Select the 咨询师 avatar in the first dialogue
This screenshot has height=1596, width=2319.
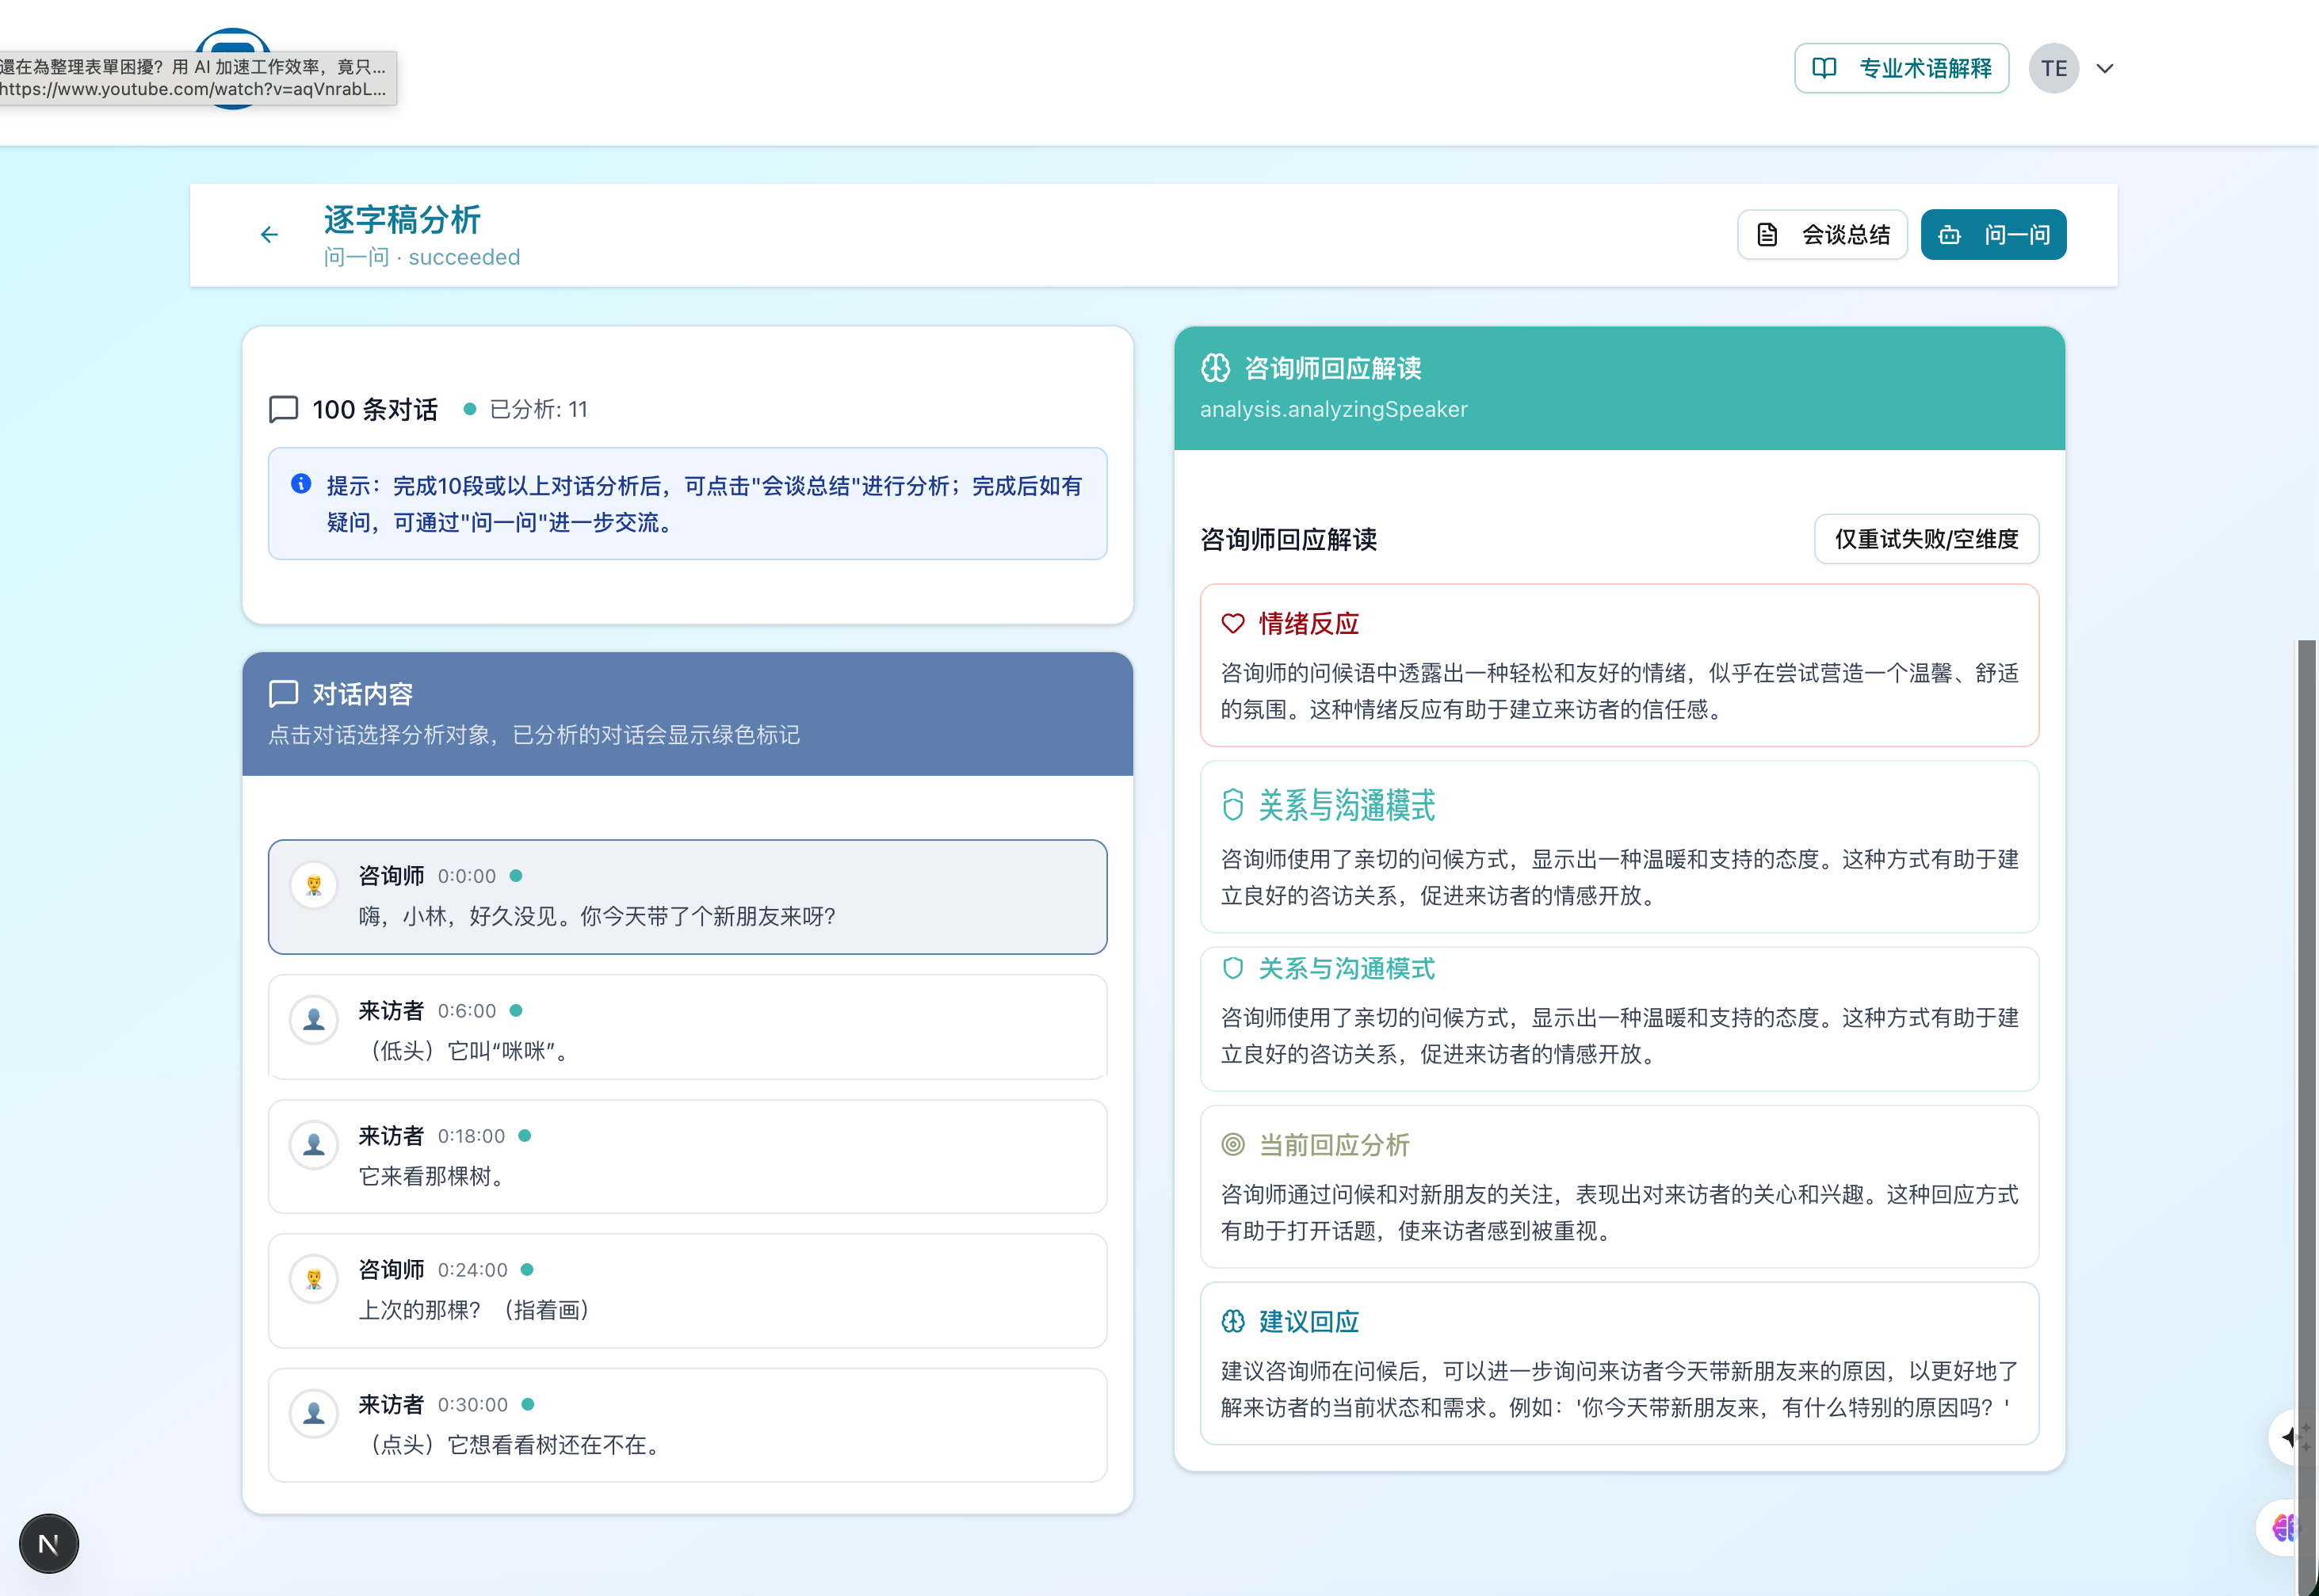(314, 885)
